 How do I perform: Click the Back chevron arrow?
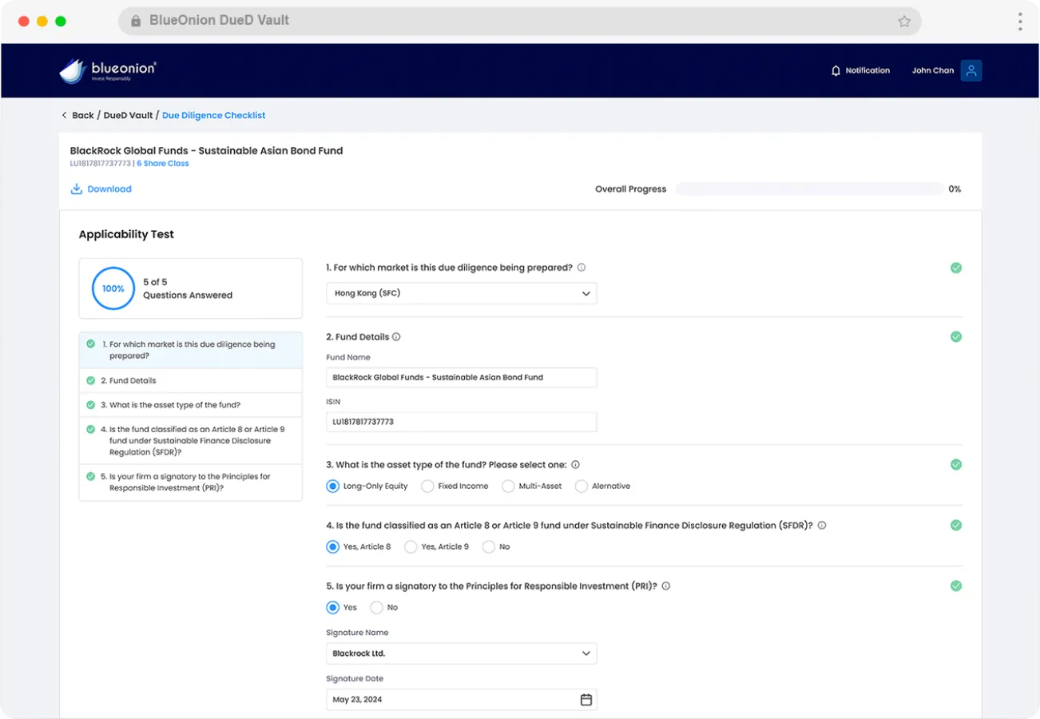click(64, 115)
